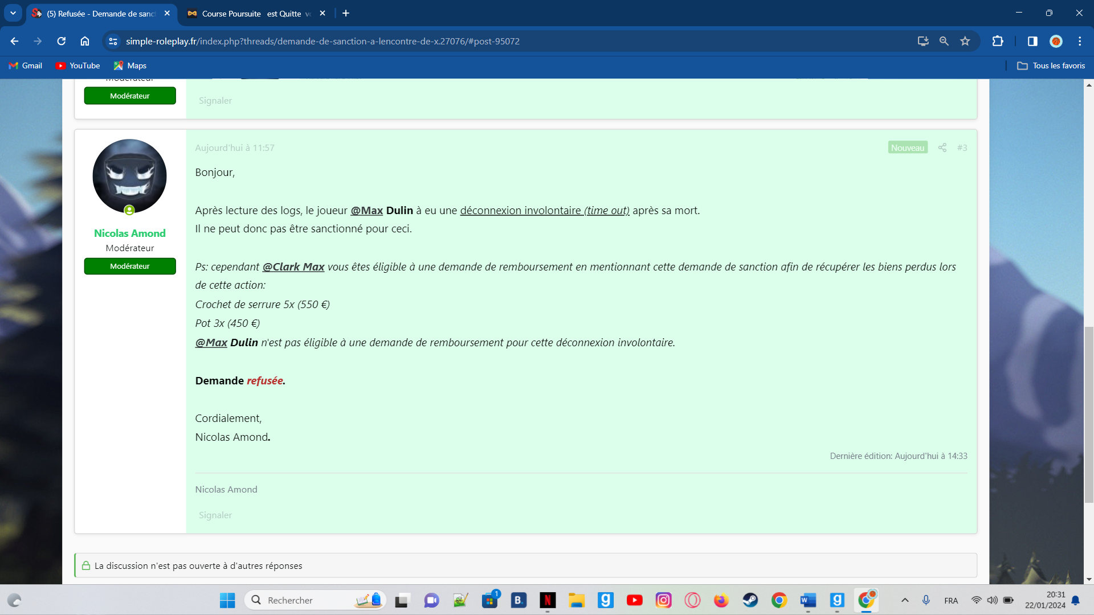The image size is (1094, 615).
Task: Click the scrollbar down arrow
Action: (x=1089, y=579)
